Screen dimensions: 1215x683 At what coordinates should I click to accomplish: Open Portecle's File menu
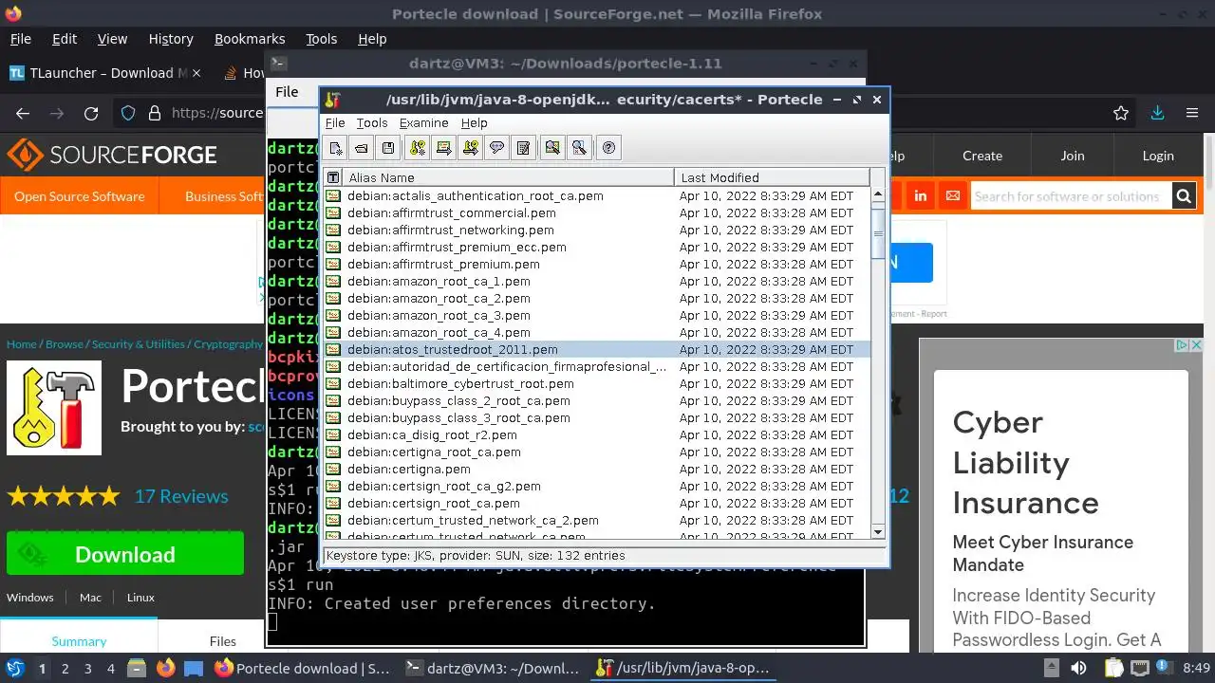pos(335,123)
